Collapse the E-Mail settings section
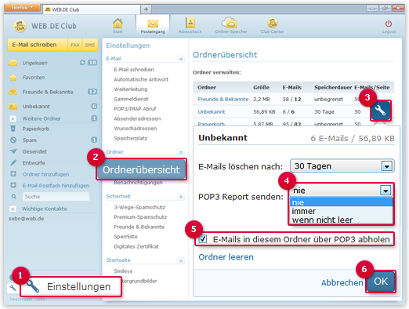The height and width of the screenshot is (309, 409). 181,59
